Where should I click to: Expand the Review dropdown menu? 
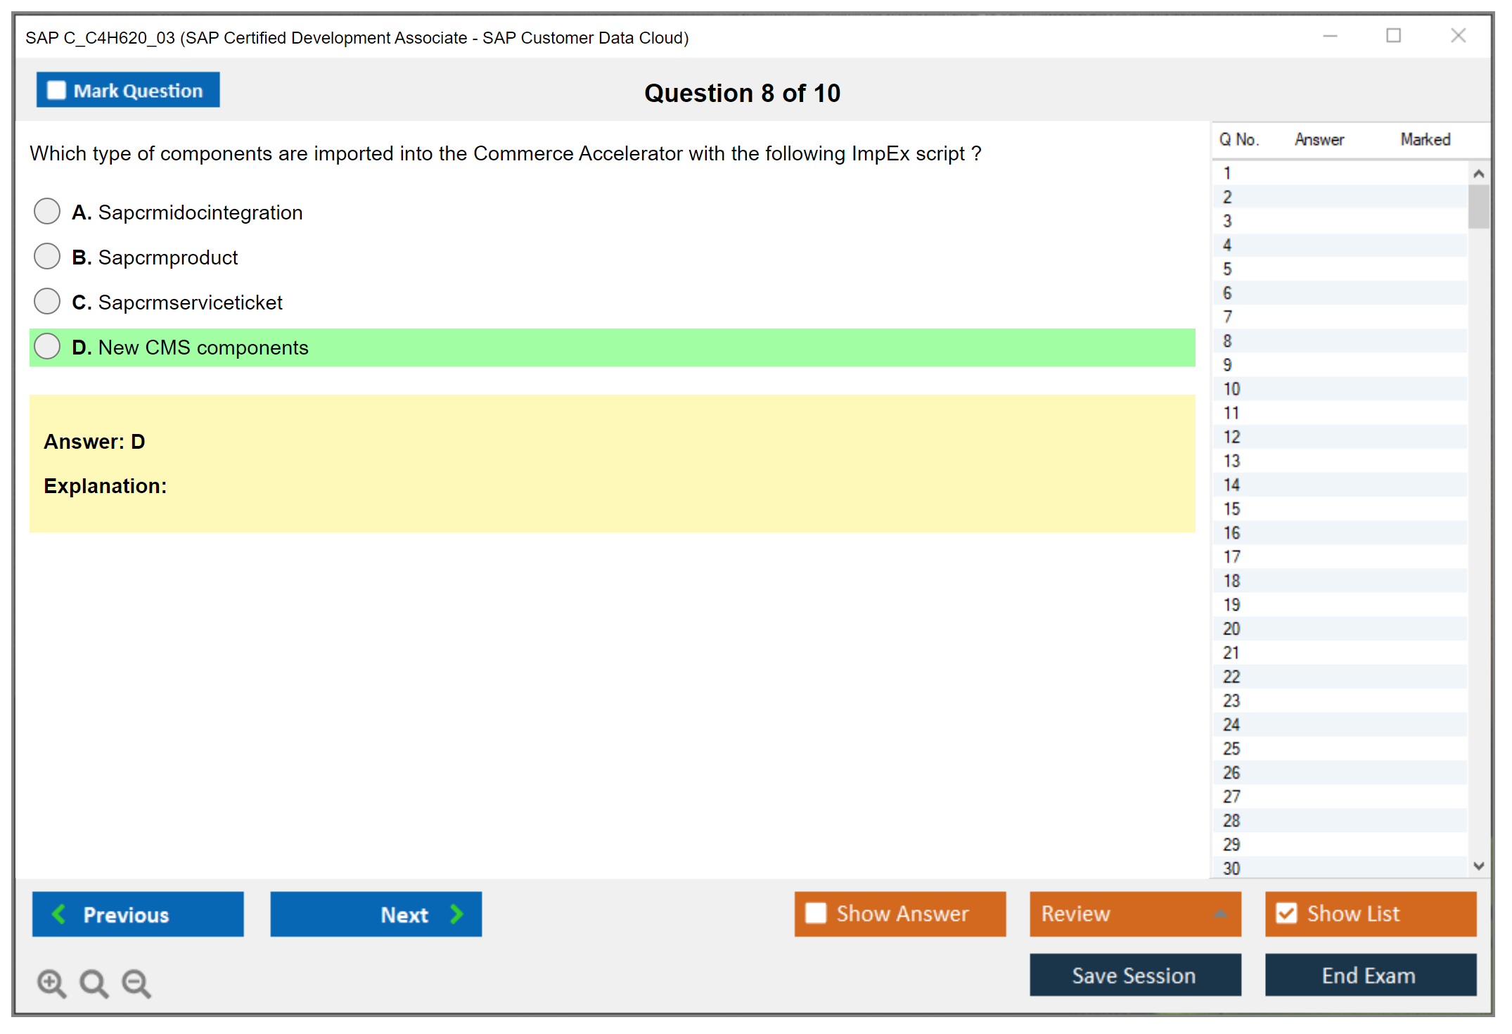click(x=1220, y=913)
